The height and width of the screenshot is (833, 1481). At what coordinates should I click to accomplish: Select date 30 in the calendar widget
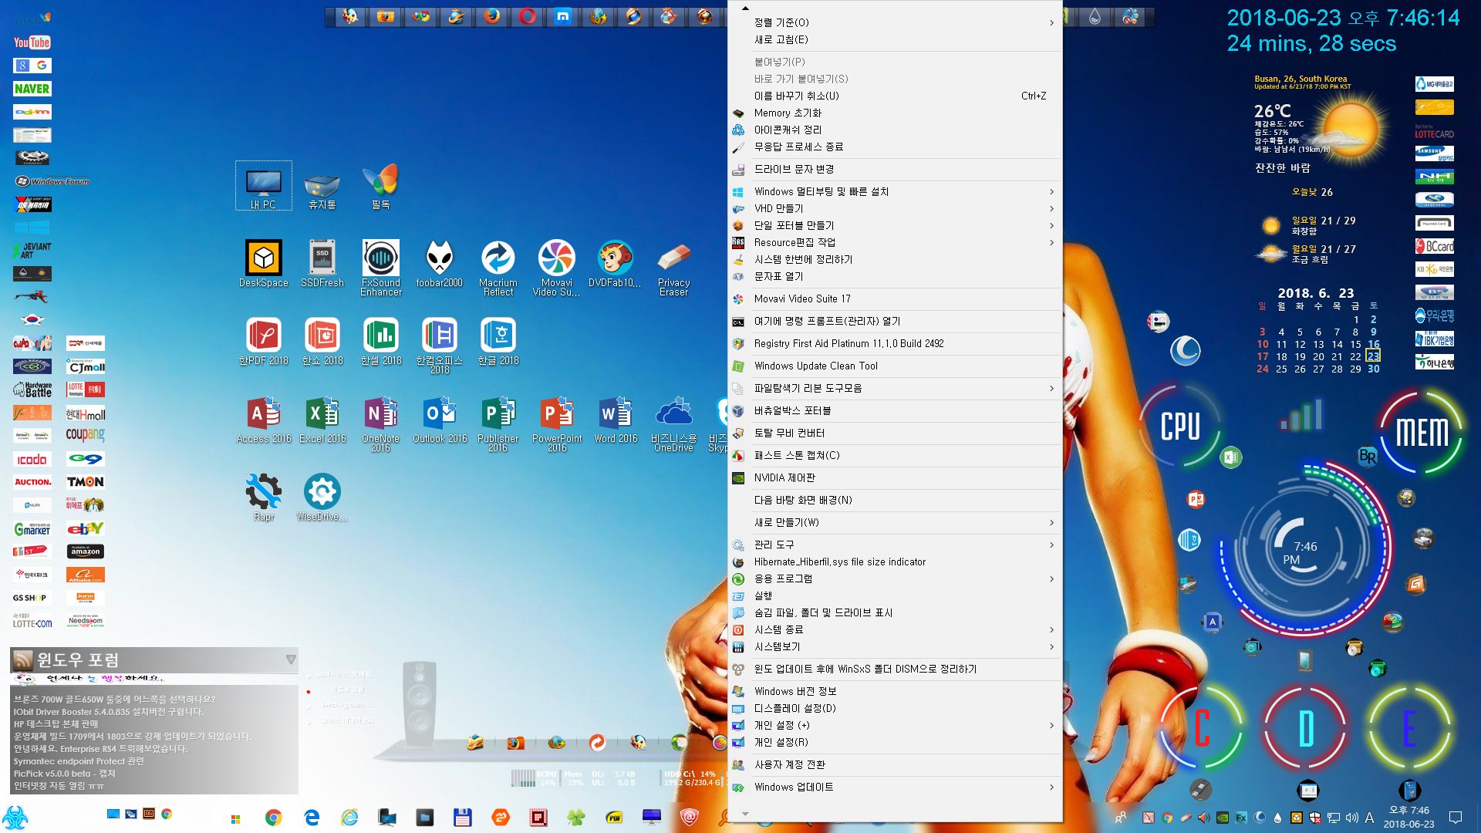pos(1374,369)
